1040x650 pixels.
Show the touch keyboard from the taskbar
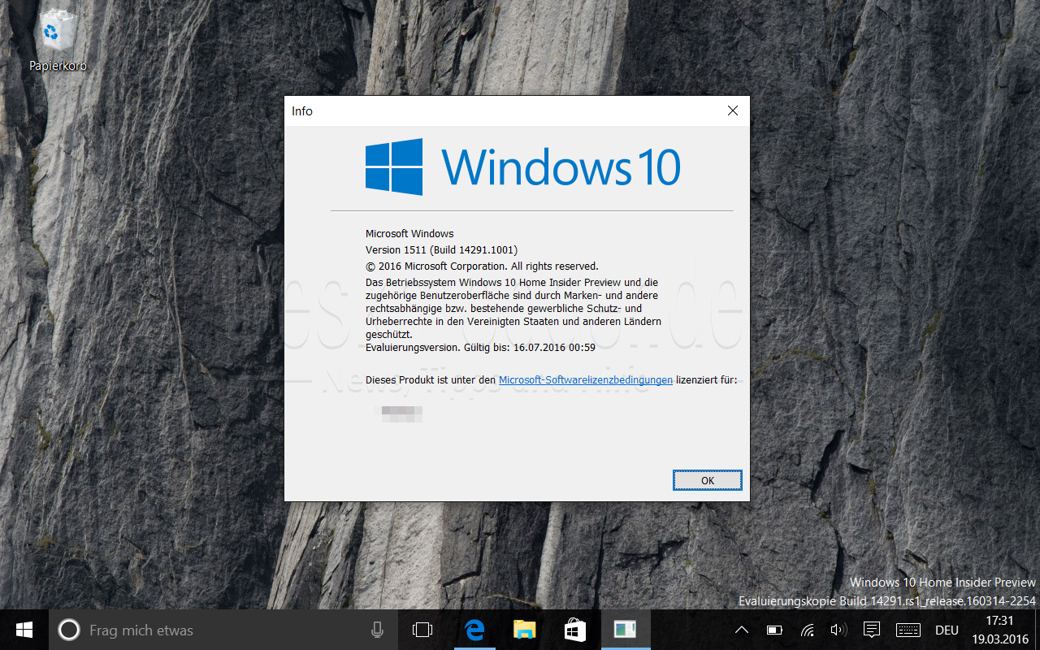[908, 630]
